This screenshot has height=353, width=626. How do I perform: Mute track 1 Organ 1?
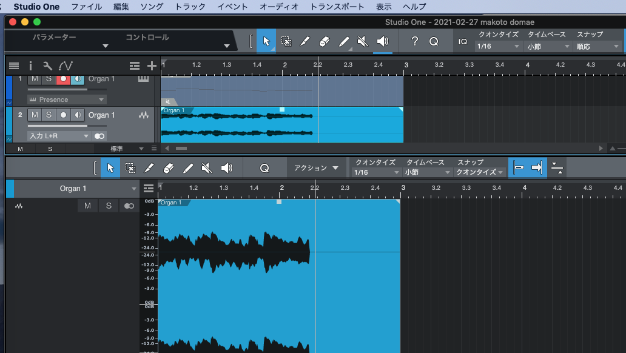(x=35, y=79)
